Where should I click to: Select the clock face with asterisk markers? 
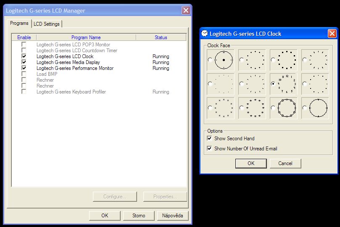pyautogui.click(x=242, y=108)
